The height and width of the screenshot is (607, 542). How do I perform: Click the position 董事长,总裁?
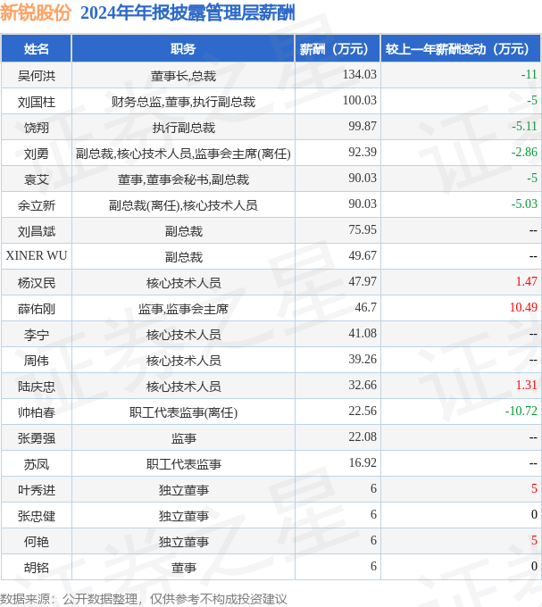183,76
